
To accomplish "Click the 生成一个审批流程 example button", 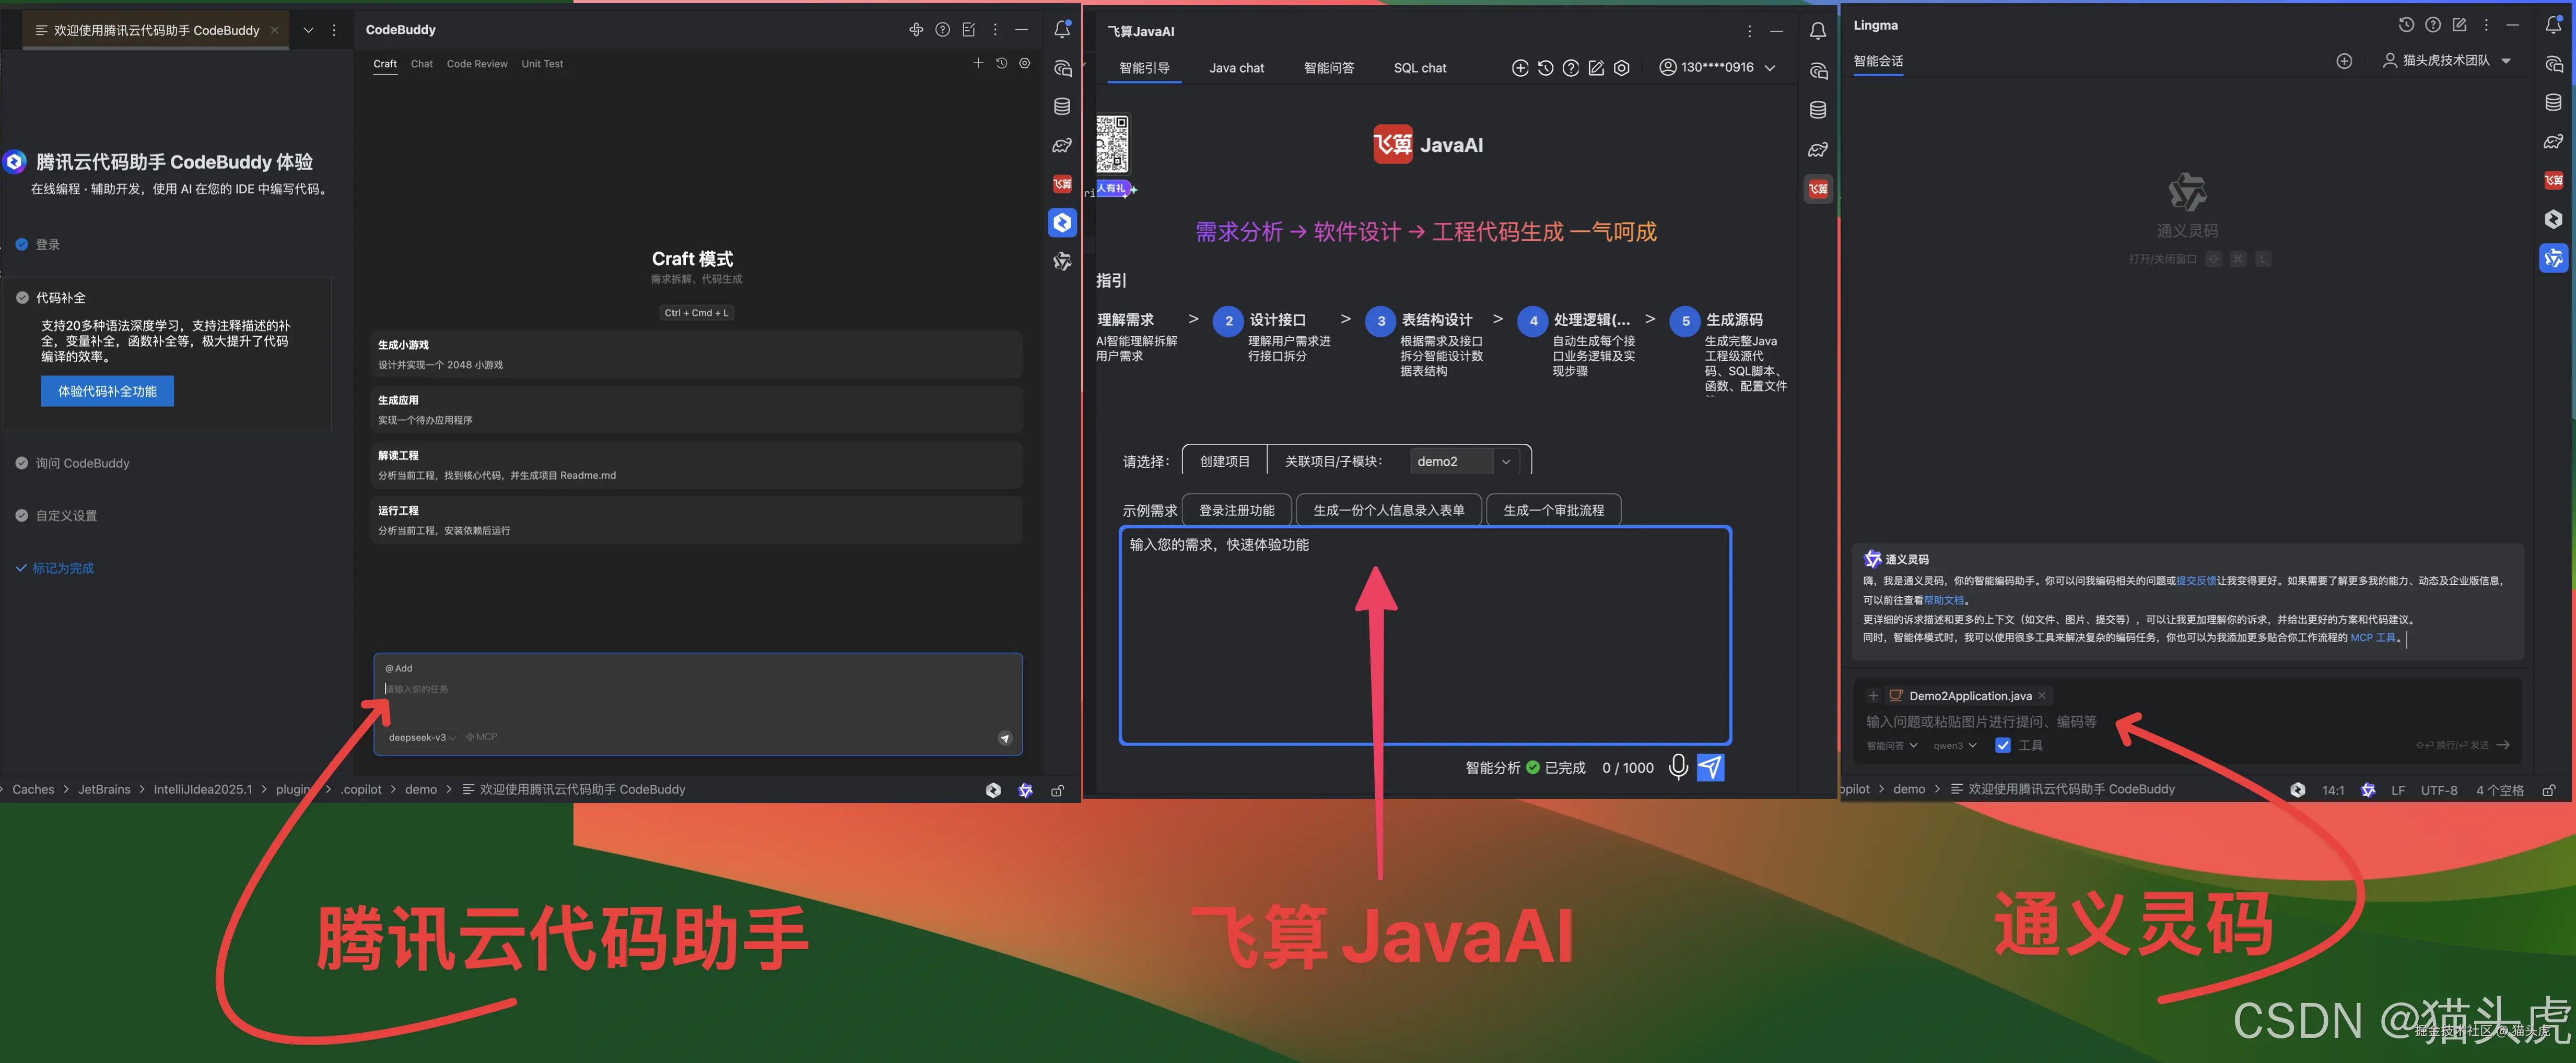I will [x=1554, y=510].
